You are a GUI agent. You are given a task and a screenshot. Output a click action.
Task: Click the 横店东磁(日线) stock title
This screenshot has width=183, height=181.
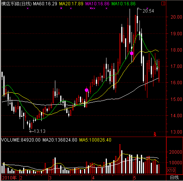[17, 4]
